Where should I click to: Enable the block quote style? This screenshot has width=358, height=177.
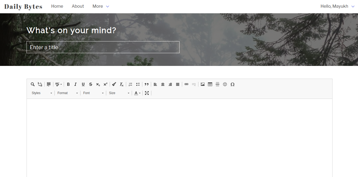[146, 84]
